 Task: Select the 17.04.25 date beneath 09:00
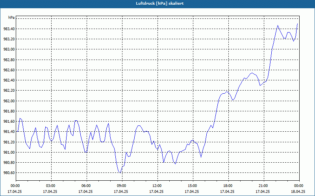121,191
